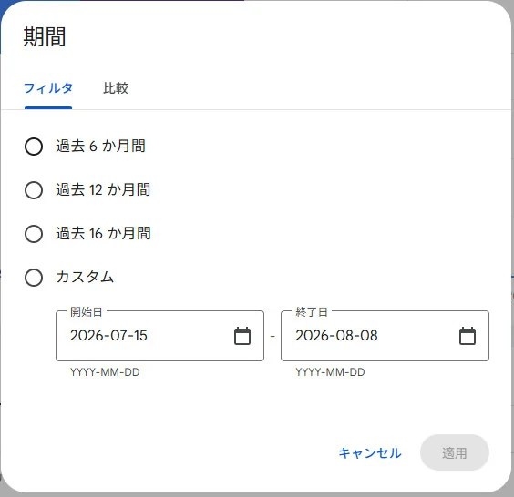Click the 開始日 floating field label
This screenshot has width=514, height=497.
(x=87, y=312)
